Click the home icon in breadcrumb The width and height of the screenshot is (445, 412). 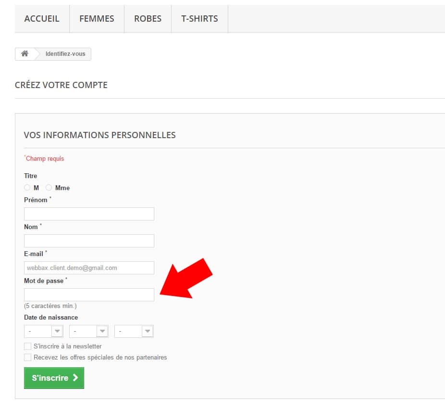[x=25, y=54]
